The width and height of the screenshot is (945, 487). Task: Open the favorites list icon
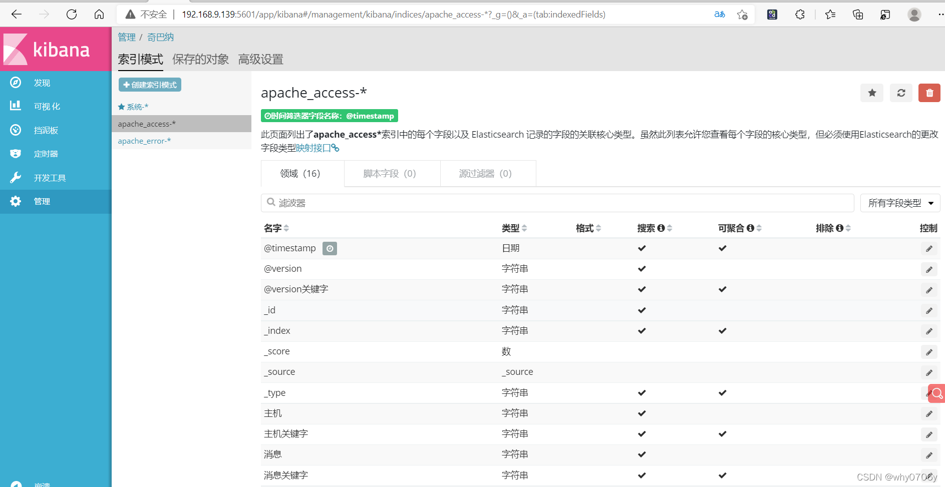pyautogui.click(x=830, y=15)
